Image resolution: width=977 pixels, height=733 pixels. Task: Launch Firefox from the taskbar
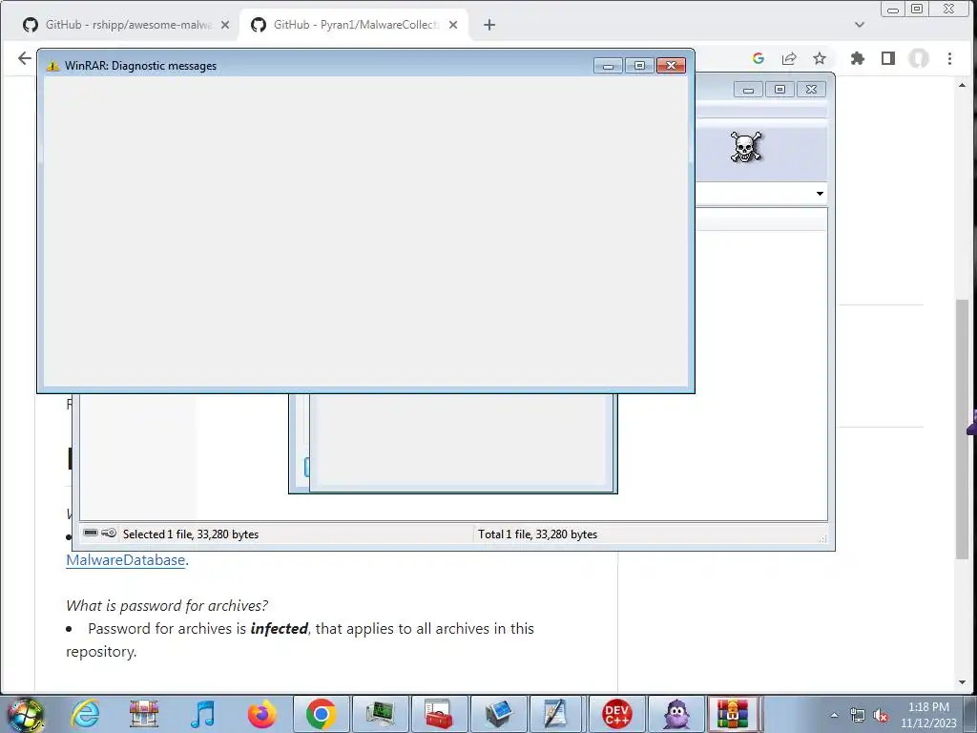coord(261,714)
